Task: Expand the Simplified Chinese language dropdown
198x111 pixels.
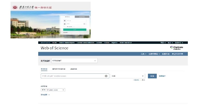Action: click(x=179, y=43)
